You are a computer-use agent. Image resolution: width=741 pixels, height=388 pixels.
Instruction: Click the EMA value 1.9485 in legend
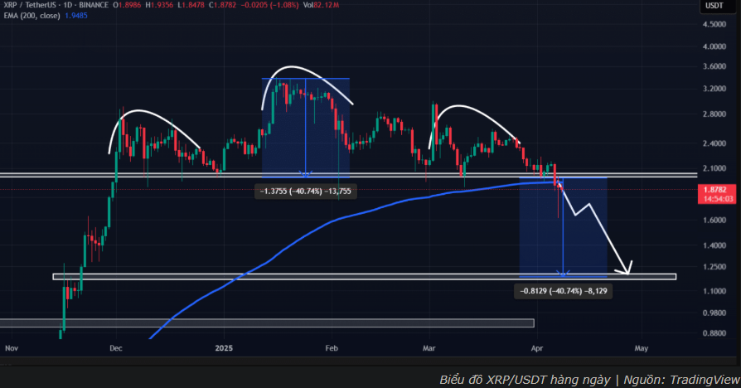[x=76, y=16]
